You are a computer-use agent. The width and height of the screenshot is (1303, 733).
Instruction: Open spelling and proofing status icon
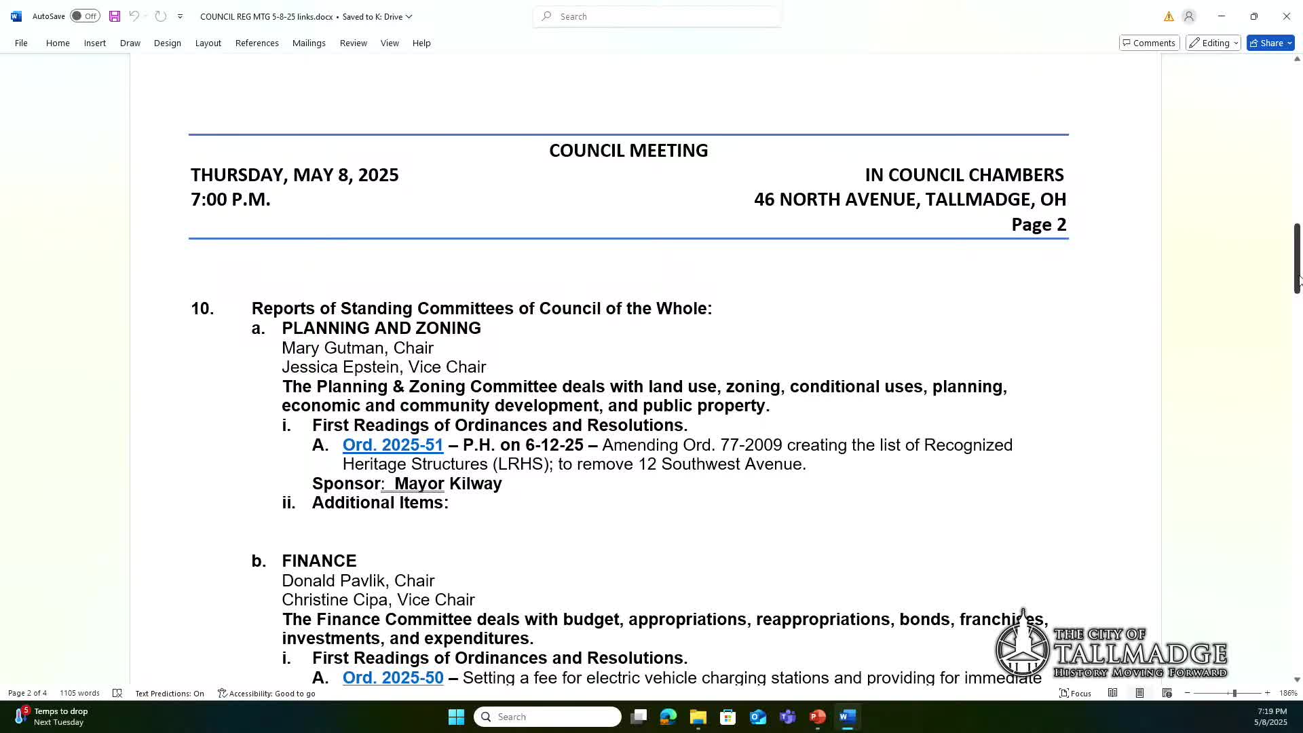click(x=117, y=693)
